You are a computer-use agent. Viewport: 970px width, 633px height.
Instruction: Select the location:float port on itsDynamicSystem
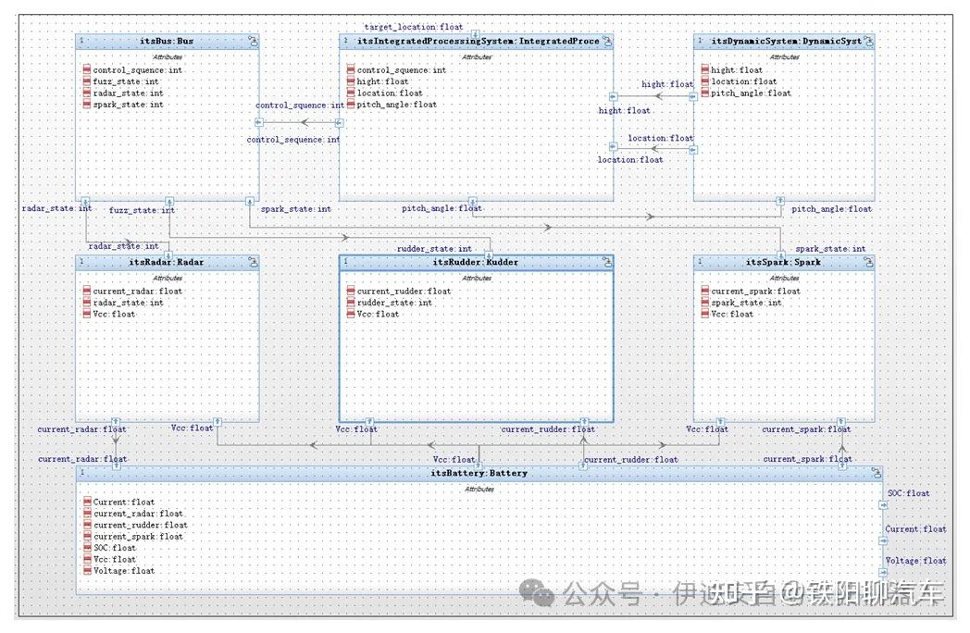coord(693,149)
